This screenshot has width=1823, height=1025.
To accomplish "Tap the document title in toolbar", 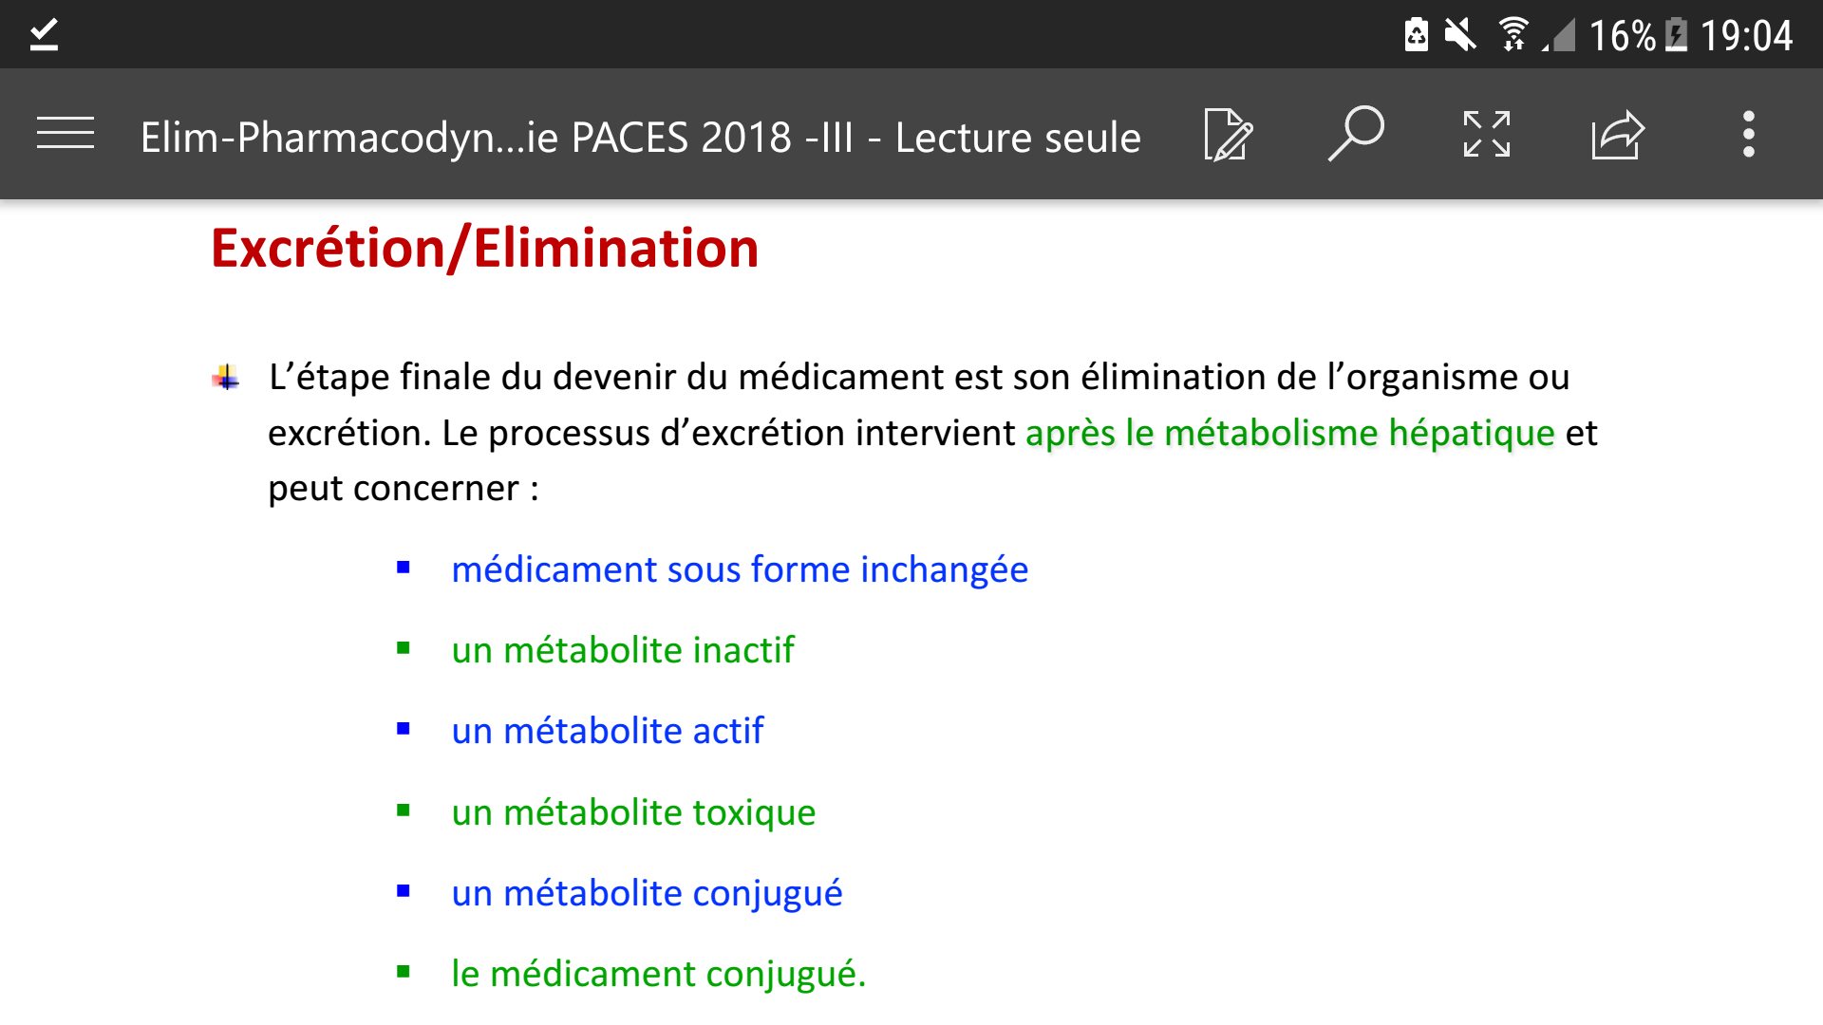I will coord(640,138).
